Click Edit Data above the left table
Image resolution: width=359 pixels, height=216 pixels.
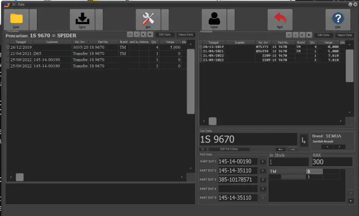point(165,35)
